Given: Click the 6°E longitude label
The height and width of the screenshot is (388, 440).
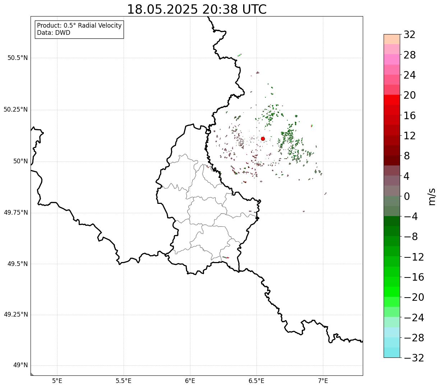Looking at the screenshot, I should pyautogui.click(x=190, y=381).
